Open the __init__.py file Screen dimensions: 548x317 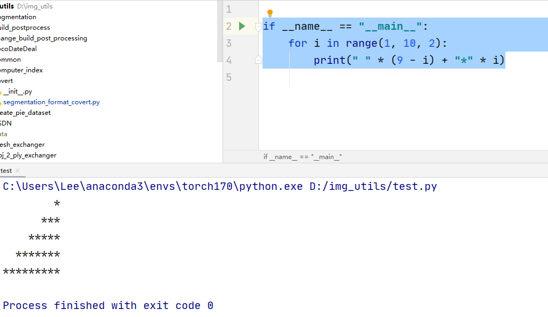click(x=17, y=91)
